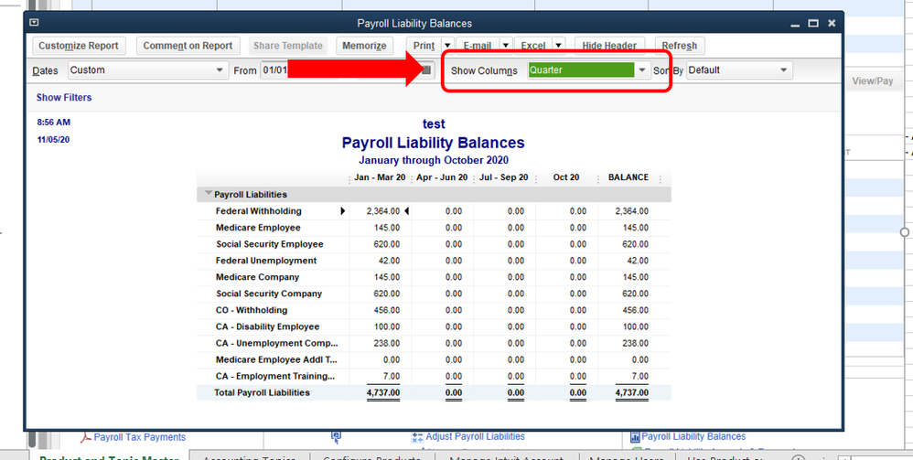This screenshot has width=913, height=460.
Task: Open the Print dropdown arrow
Action: click(446, 46)
